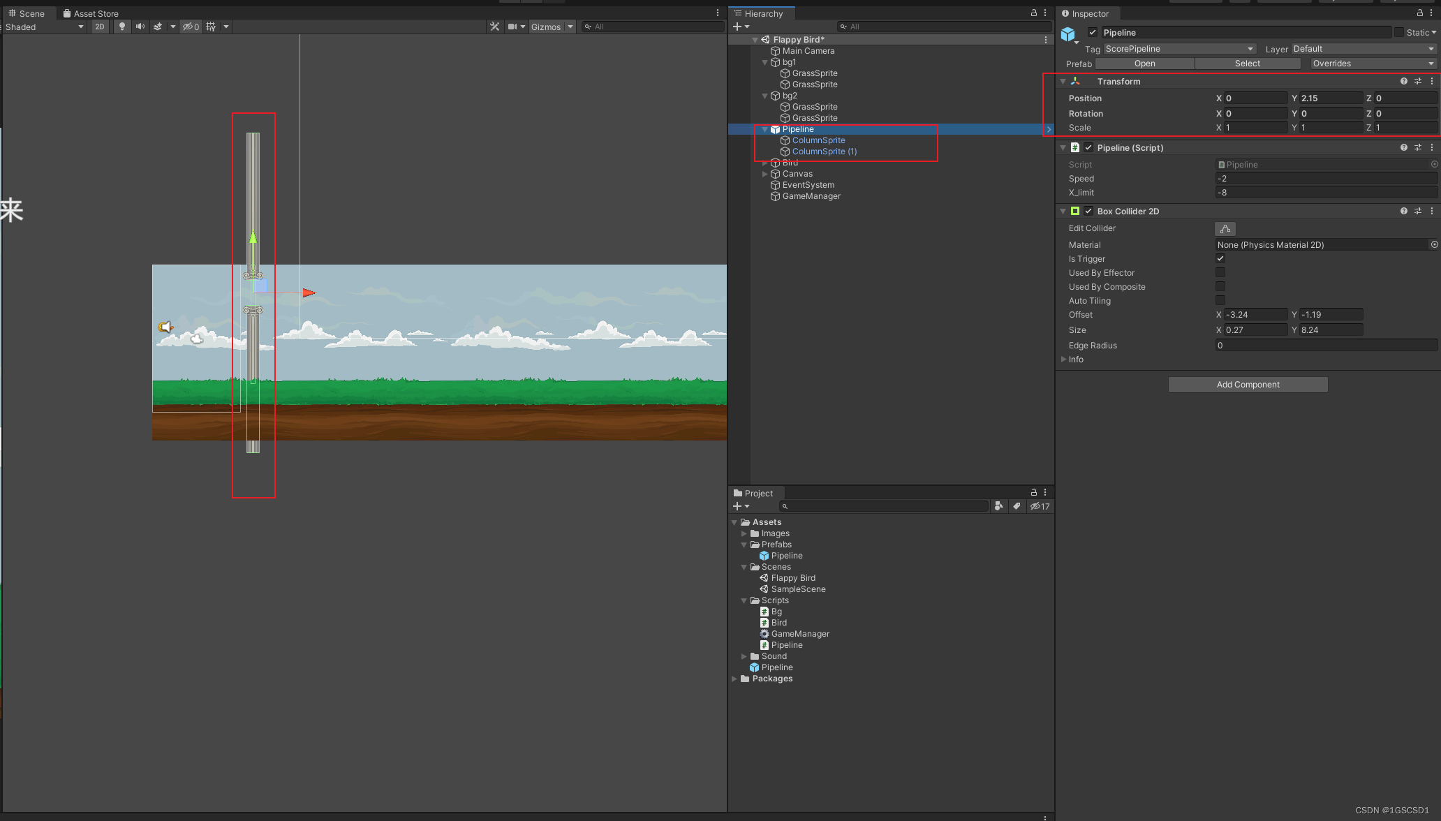Toggle 2D view mode in Scene toolbar
This screenshot has height=821, width=1441.
100,27
